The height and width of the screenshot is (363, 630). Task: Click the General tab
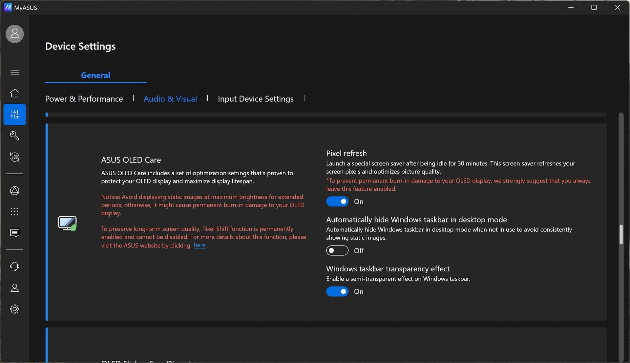95,75
